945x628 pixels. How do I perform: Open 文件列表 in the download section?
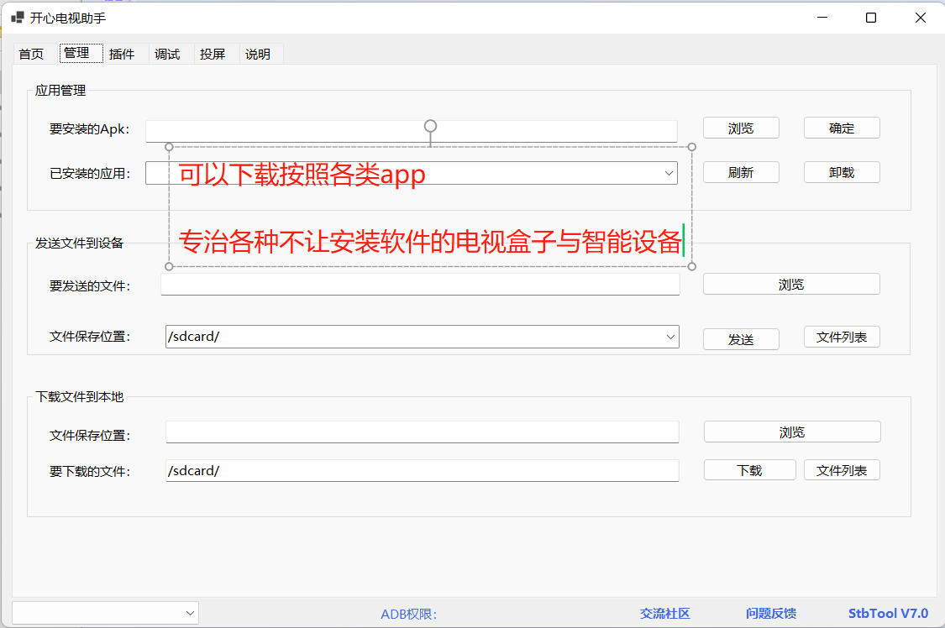click(841, 470)
